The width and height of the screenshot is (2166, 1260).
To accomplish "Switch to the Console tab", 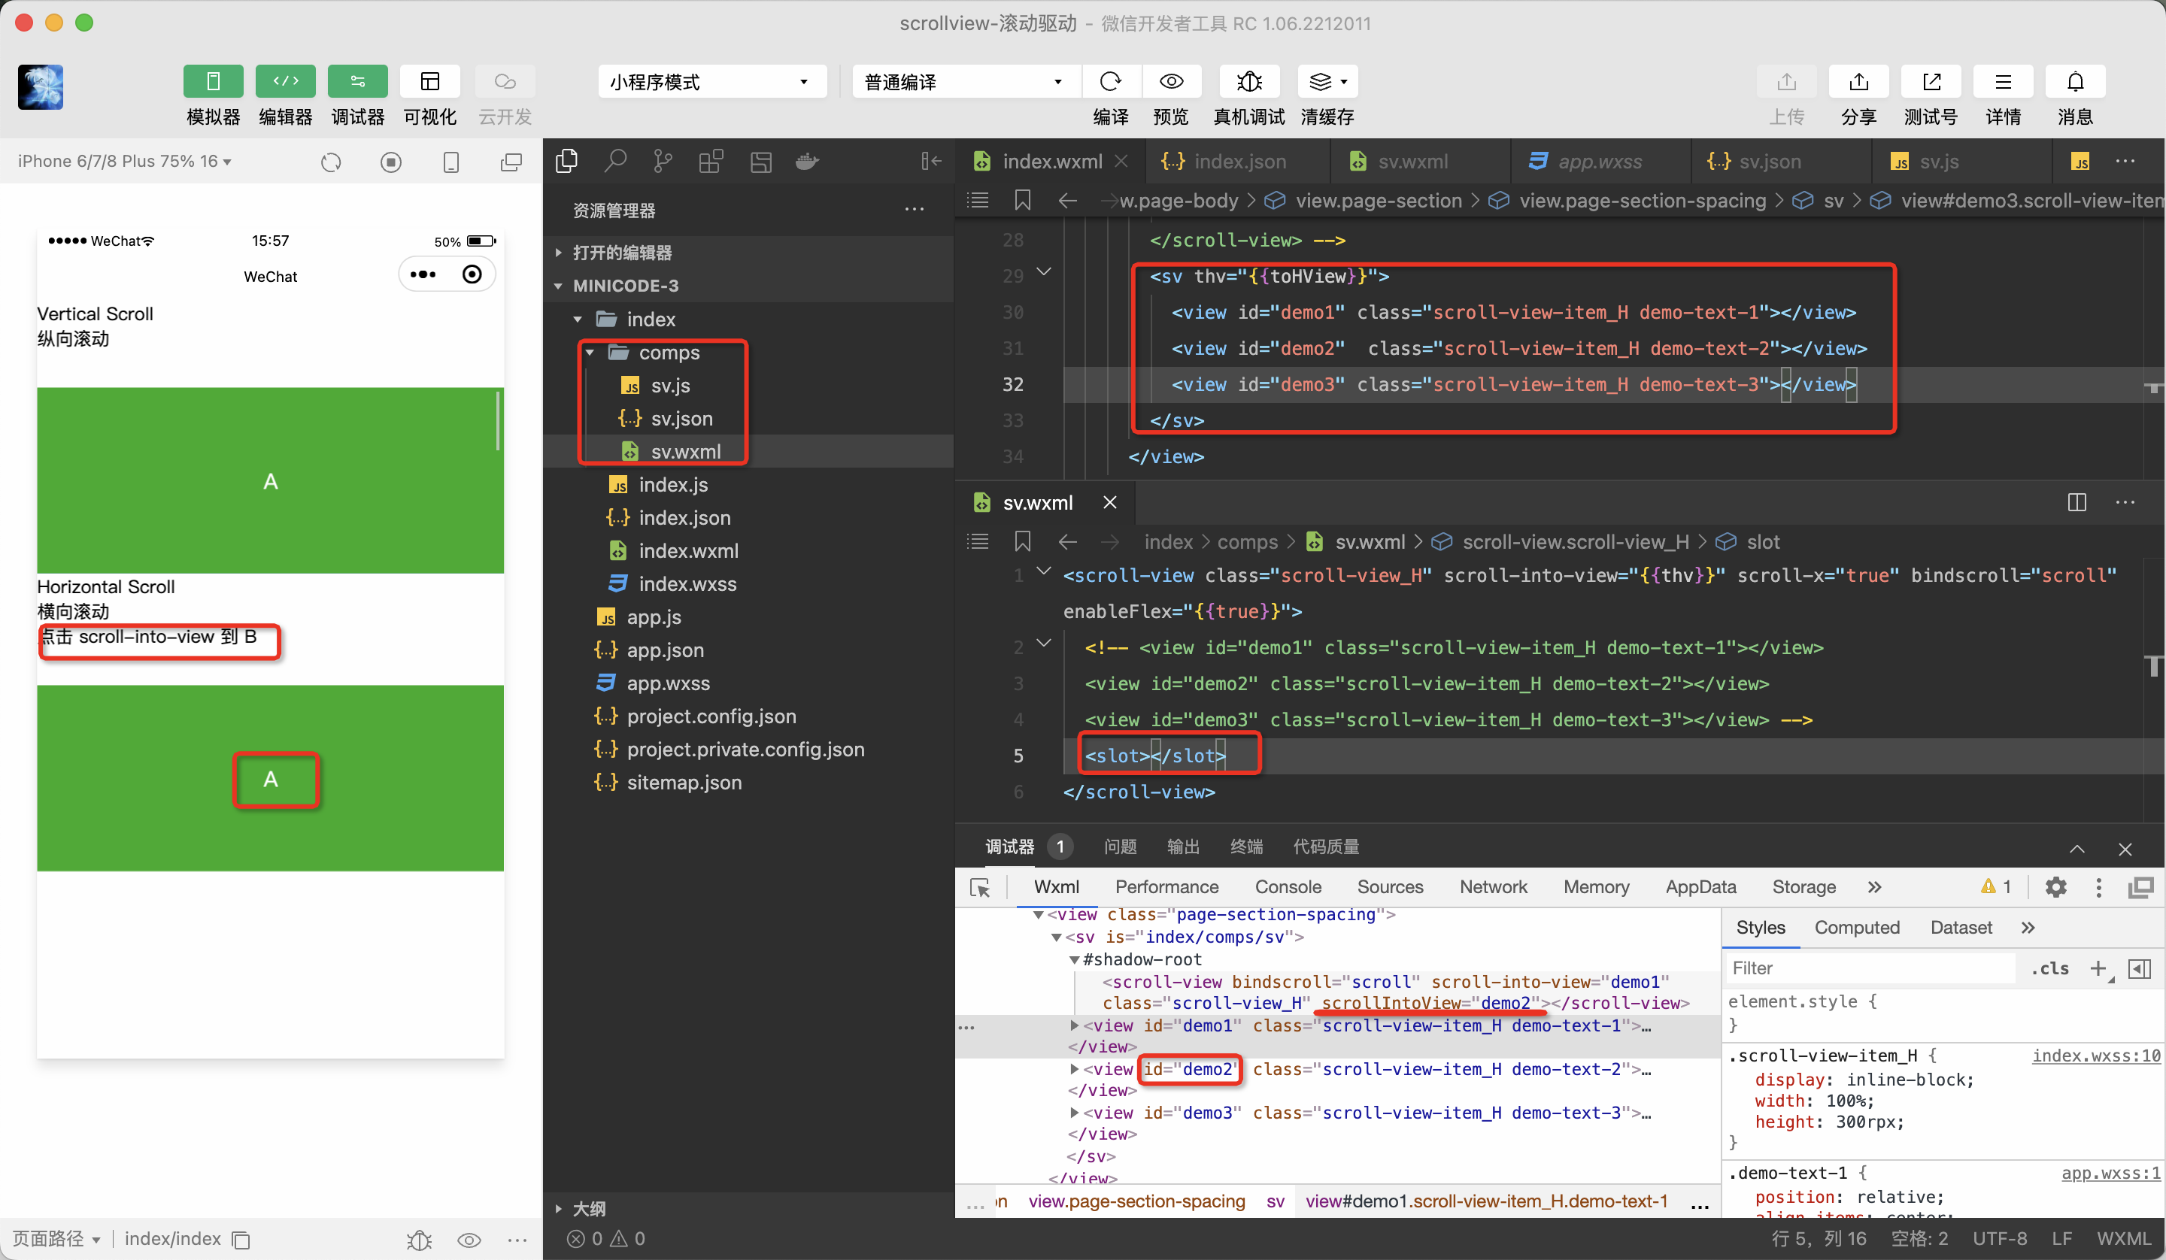I will point(1287,887).
